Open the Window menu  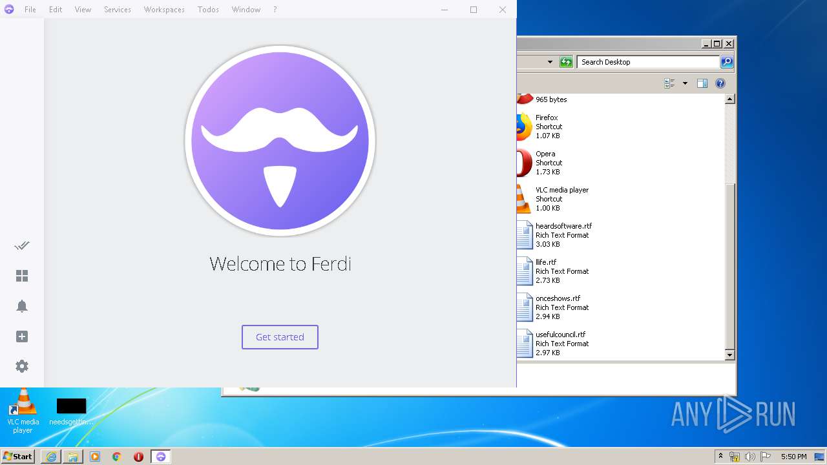[246, 10]
